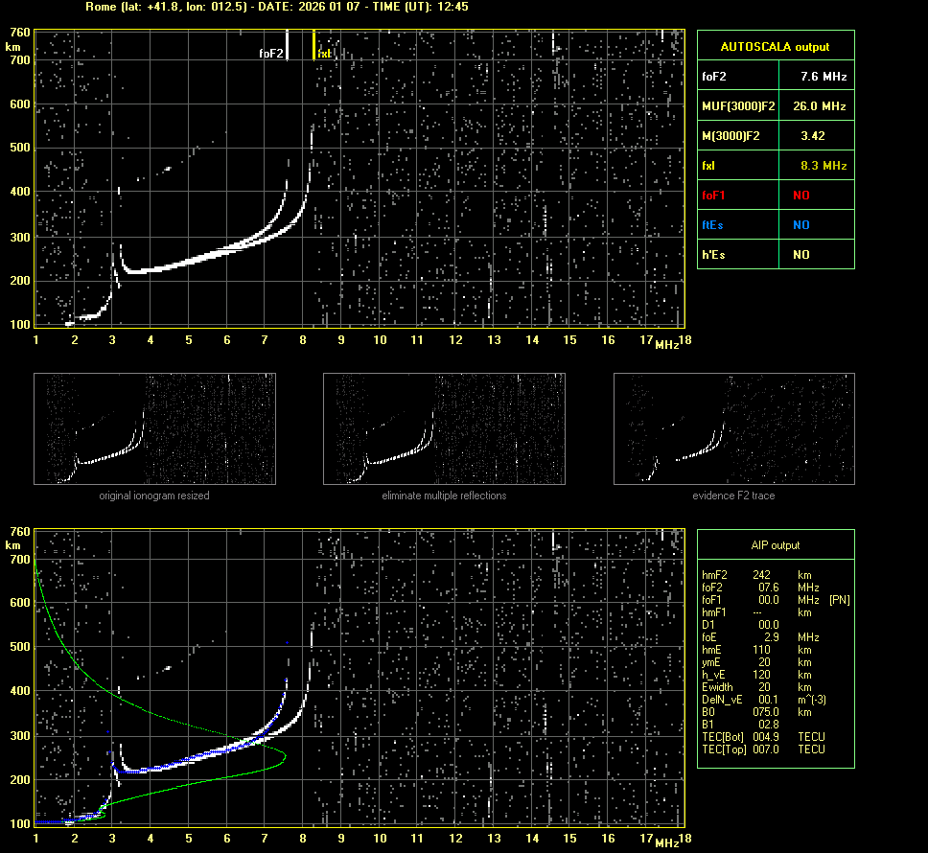Select the MUF(3000)F2 26.0 MHz value
The image size is (928, 853).
pos(824,105)
